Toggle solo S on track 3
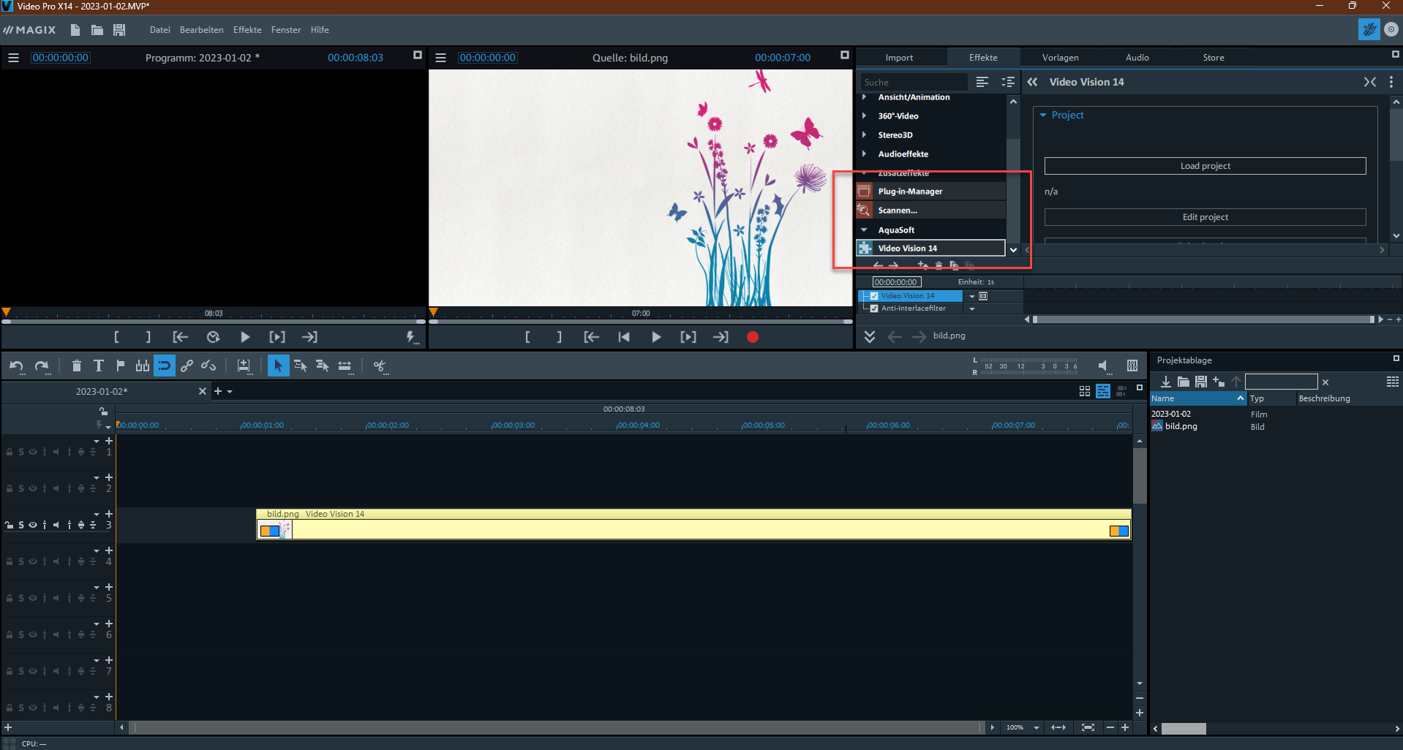 point(21,525)
